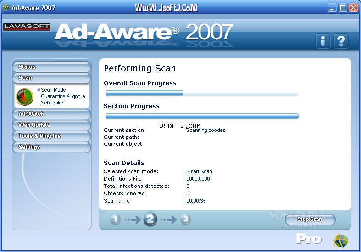Image resolution: width=361 pixels, height=252 pixels.
Task: Click the red bug scan icon
Action: click(x=25, y=97)
